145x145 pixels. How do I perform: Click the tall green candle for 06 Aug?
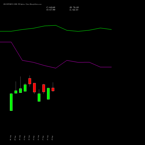tap(11, 102)
